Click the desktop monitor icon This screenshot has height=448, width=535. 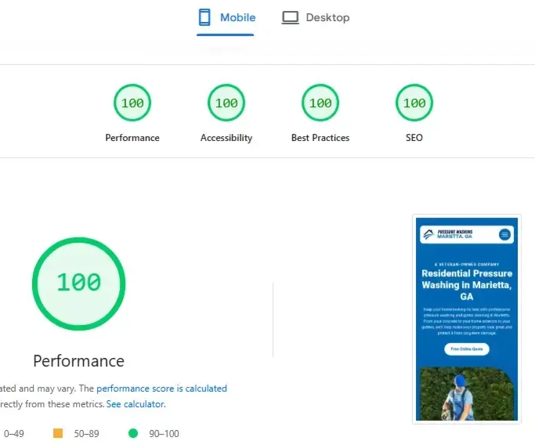(291, 17)
